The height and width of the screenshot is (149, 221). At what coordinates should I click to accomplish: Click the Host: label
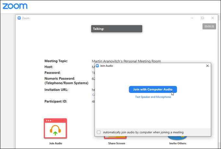pos(49,67)
